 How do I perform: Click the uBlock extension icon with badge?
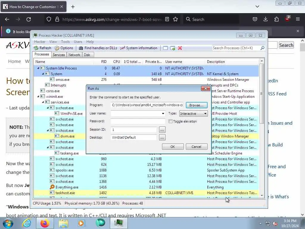coord(287,19)
